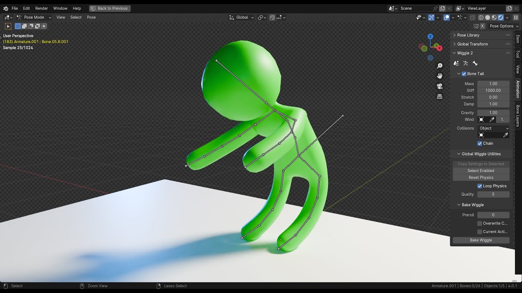Toggle X-axis mirror button
Viewport: 522px width, 293px height.
pos(482,26)
